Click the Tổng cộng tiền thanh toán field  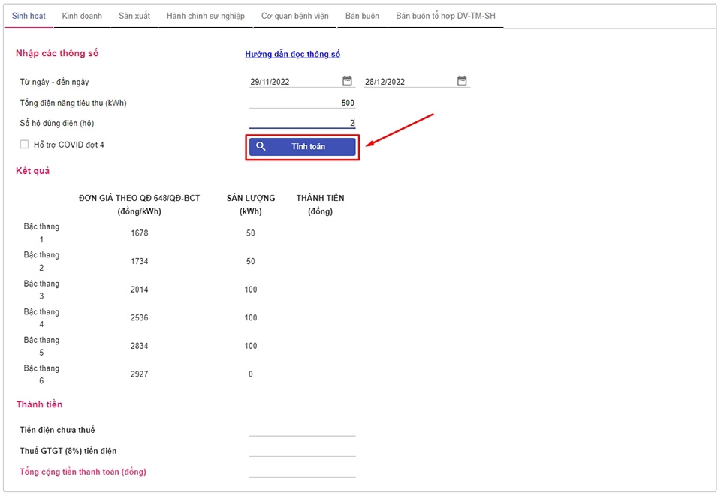tap(302, 472)
